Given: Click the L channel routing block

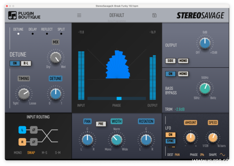Looking at the screenshot, I should pyautogui.click(x=22, y=130).
